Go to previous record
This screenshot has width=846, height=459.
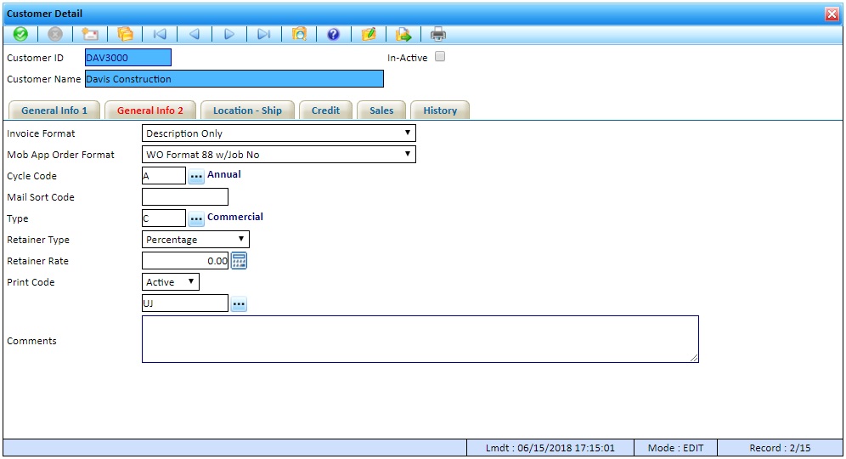pos(195,35)
